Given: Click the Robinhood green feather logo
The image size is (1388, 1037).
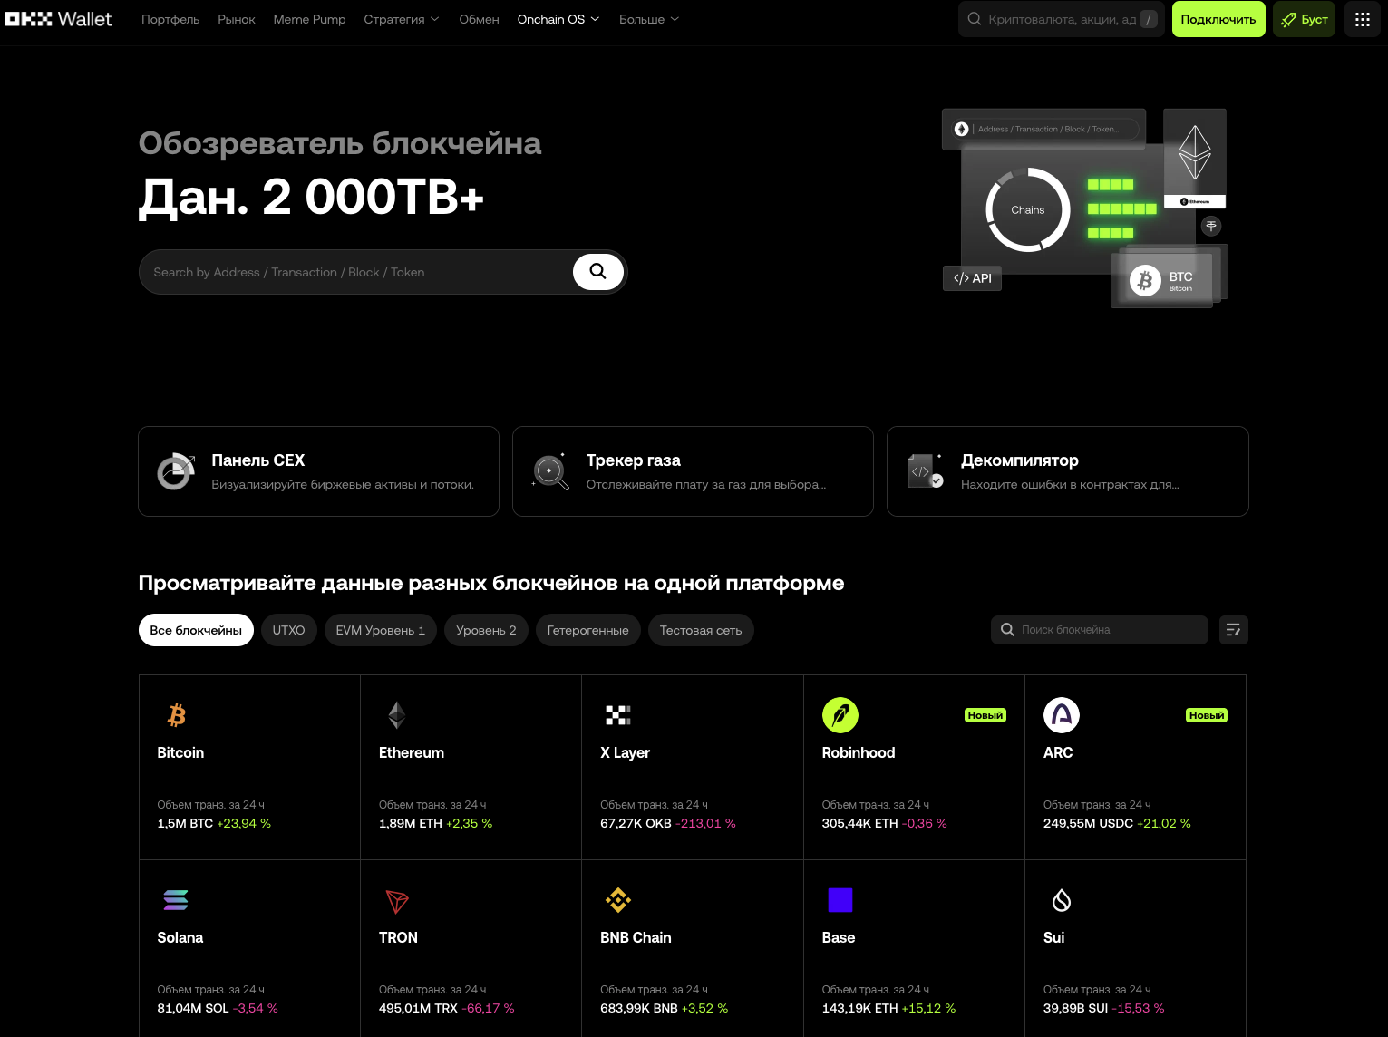Looking at the screenshot, I should (x=840, y=715).
